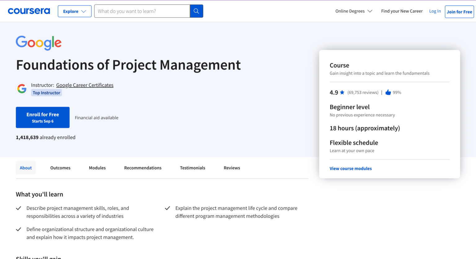
Task: Click the search magnifying glass icon
Action: 196,11
